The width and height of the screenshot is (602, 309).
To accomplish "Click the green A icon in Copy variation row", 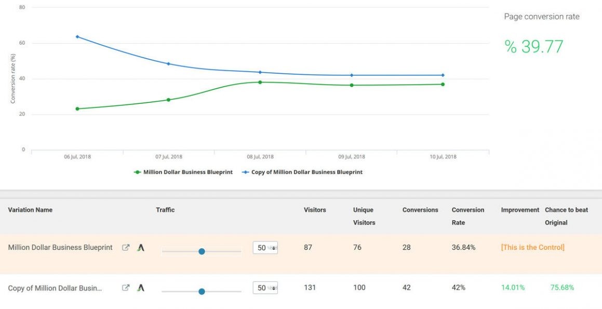I will (141, 288).
